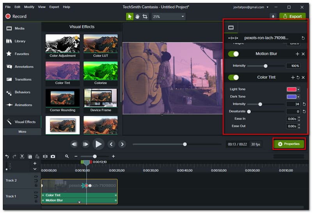Viewport: 312px width, 213px height.
Task: Toggle the Track 2 visibility eye icon
Action: point(36,177)
